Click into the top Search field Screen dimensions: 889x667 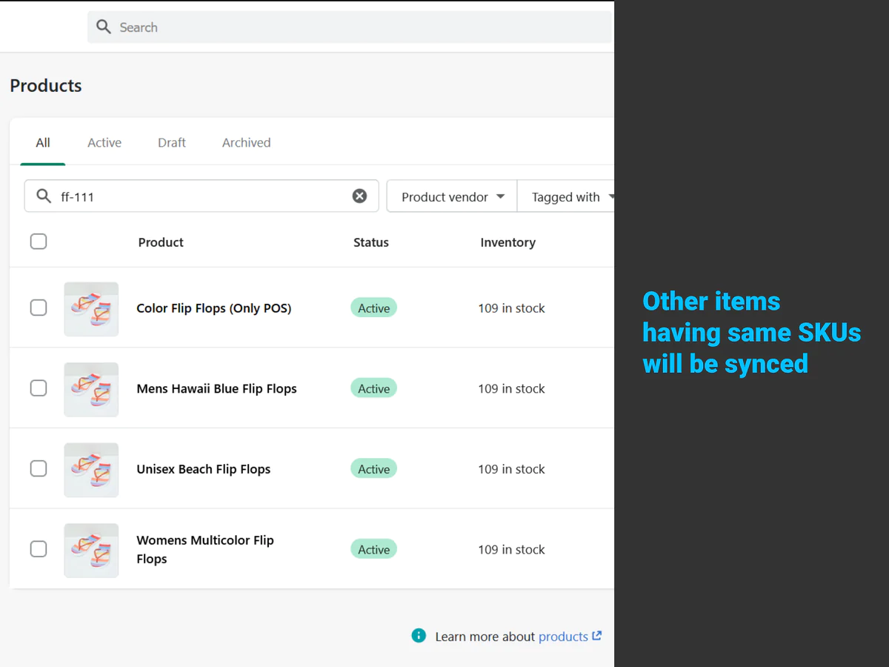point(350,27)
